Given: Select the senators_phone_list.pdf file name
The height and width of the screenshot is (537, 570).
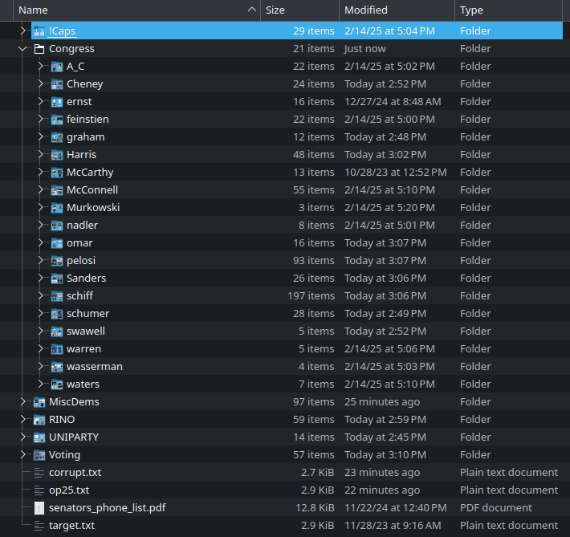Looking at the screenshot, I should coord(108,508).
